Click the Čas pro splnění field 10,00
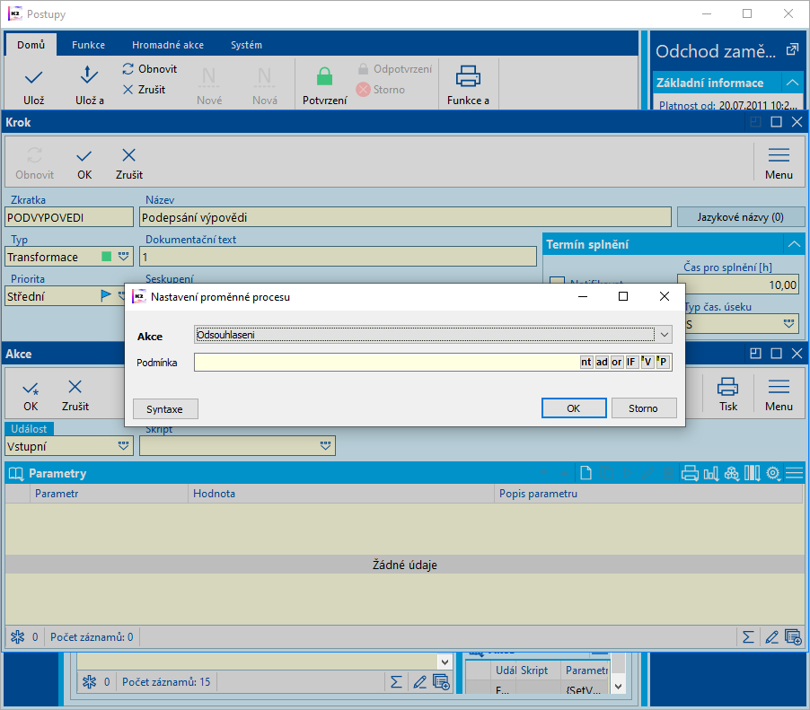Screen dimensions: 810x710 [x=737, y=285]
